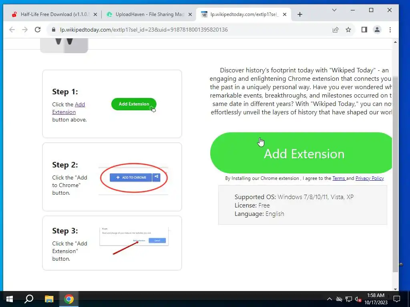This screenshot has width=410, height=307.
Task: Click the scrollbar down arrow
Action: point(395,289)
